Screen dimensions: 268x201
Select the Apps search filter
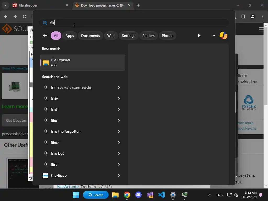(70, 36)
